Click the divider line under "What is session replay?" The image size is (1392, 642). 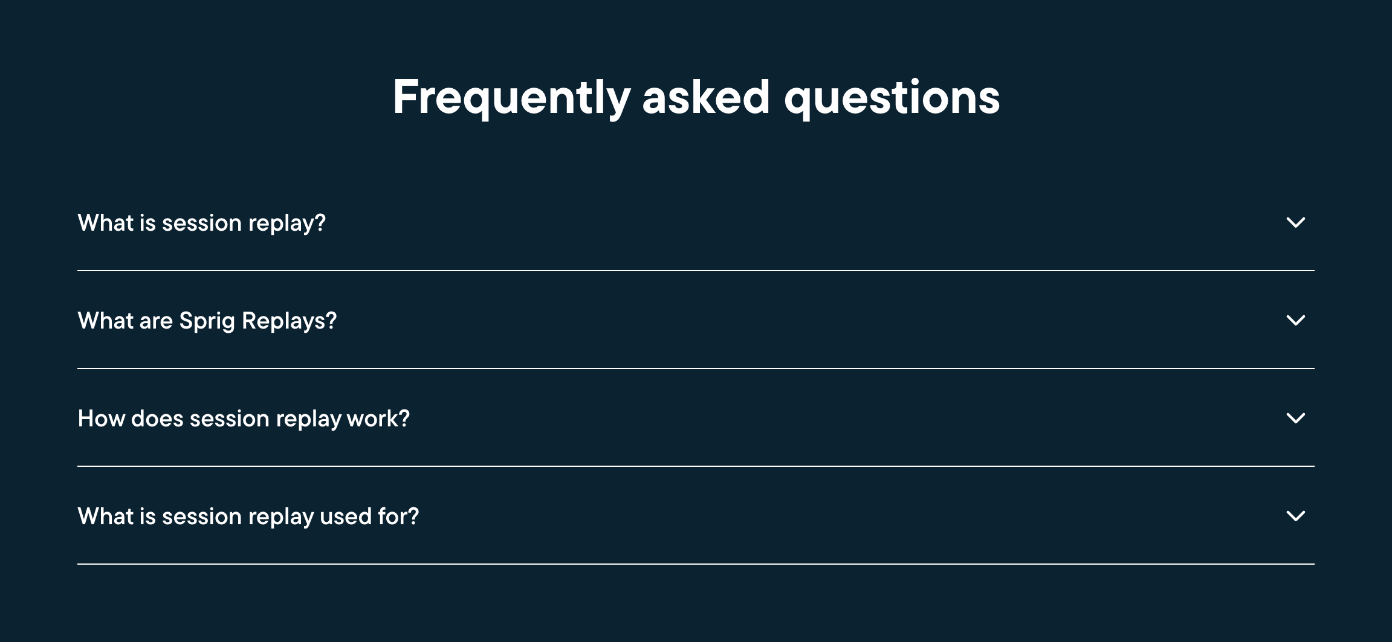coord(696,271)
